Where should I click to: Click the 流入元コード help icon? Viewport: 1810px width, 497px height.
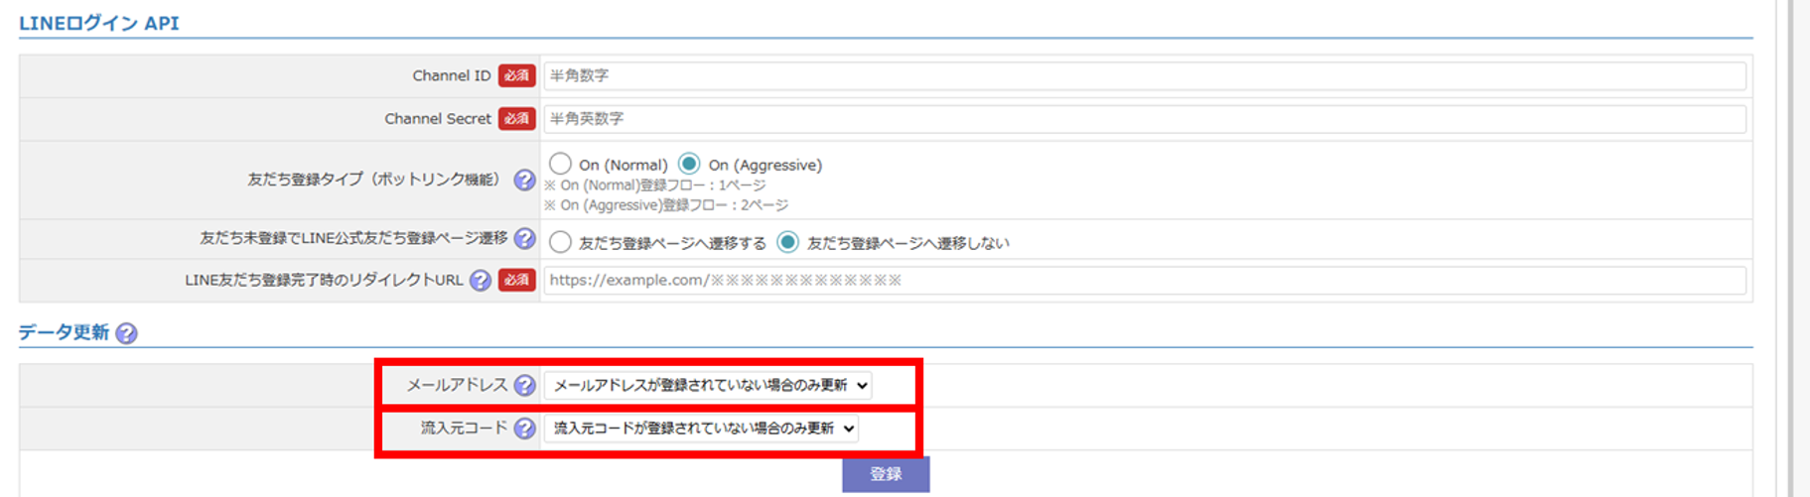tap(524, 429)
